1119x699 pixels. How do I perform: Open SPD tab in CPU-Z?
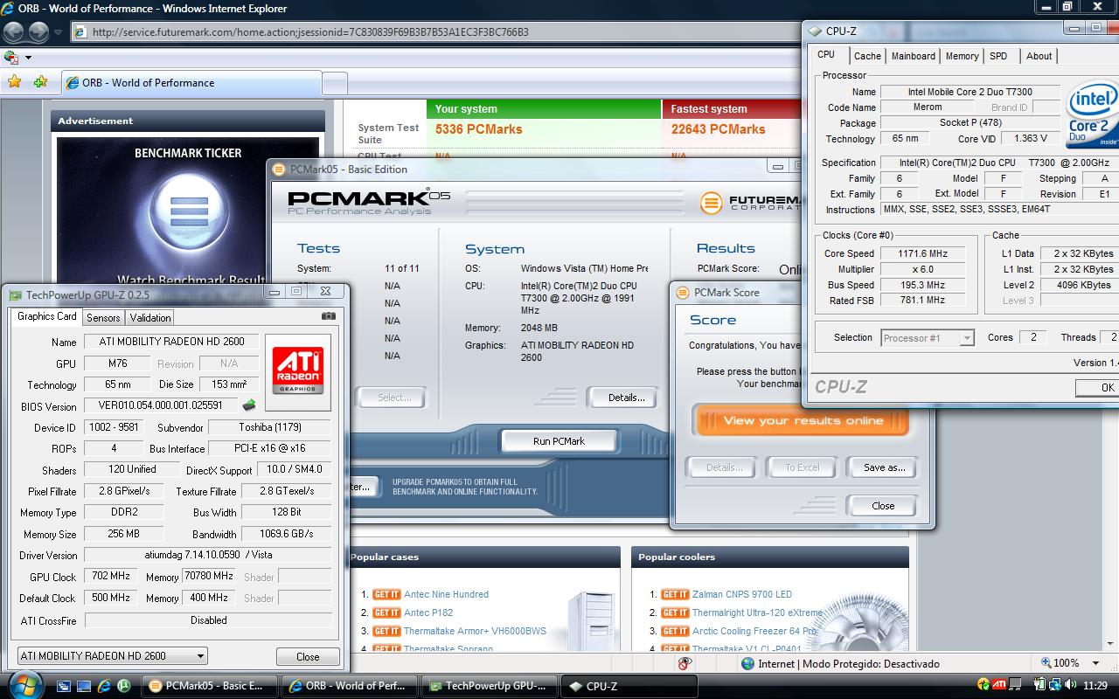(x=998, y=56)
